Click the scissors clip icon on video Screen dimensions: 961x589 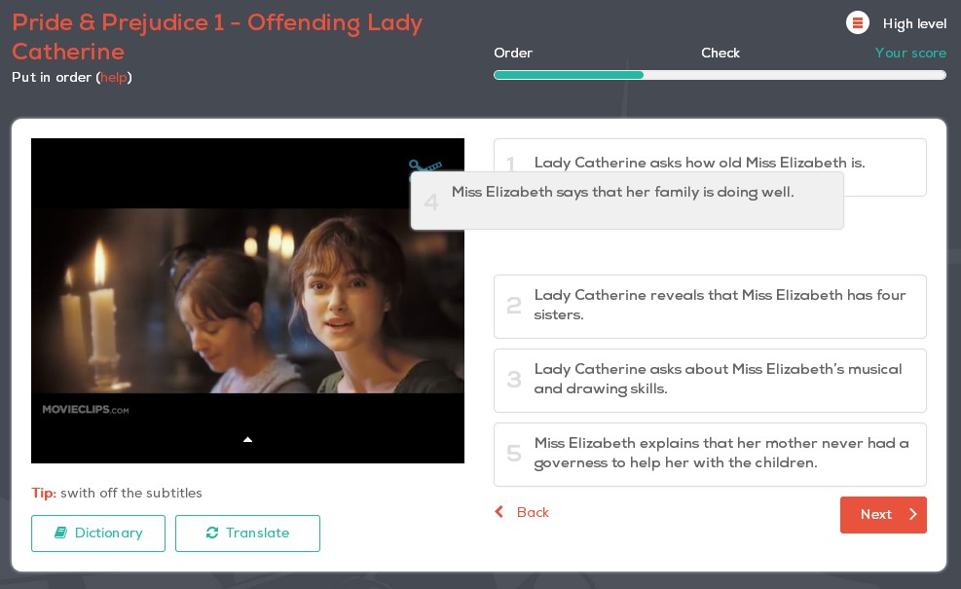[x=425, y=166]
